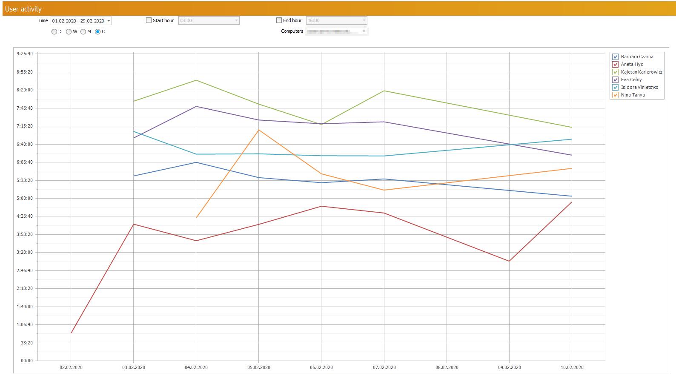Select the D radio button
Screen dimensions: 676x378
tap(54, 31)
